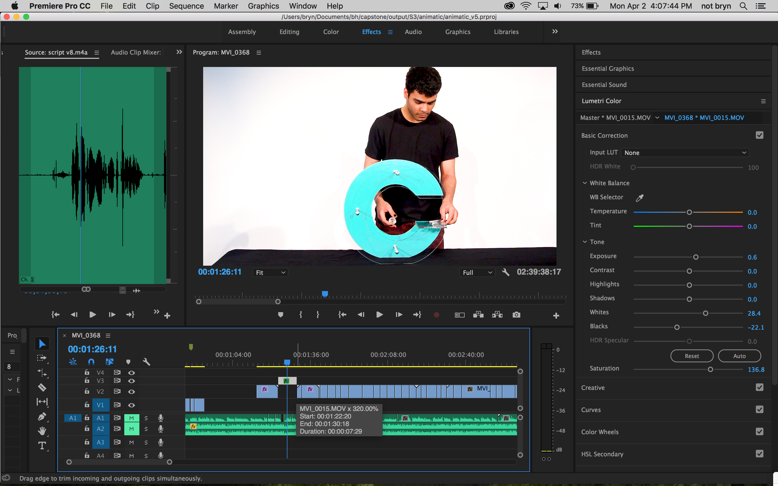Toggle mute on audio track A3
Screen dimensions: 778x486
pyautogui.click(x=132, y=442)
